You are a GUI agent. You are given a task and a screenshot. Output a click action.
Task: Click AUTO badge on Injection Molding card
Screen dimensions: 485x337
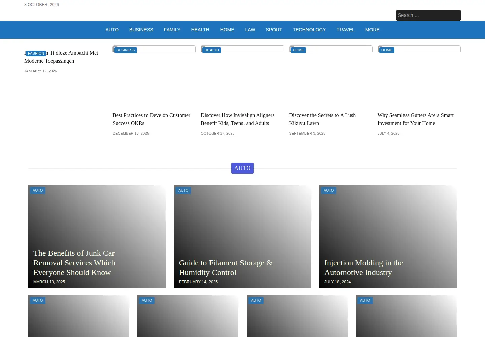point(329,190)
